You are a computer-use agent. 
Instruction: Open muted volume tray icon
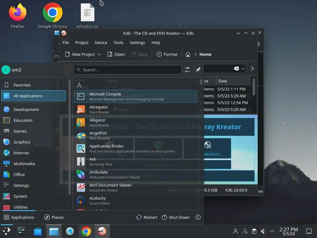tap(263, 231)
